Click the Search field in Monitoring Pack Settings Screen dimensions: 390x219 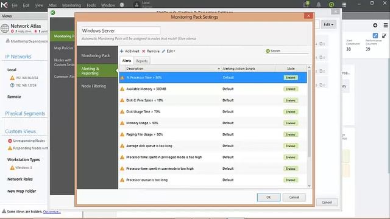pyautogui.click(x=287, y=51)
